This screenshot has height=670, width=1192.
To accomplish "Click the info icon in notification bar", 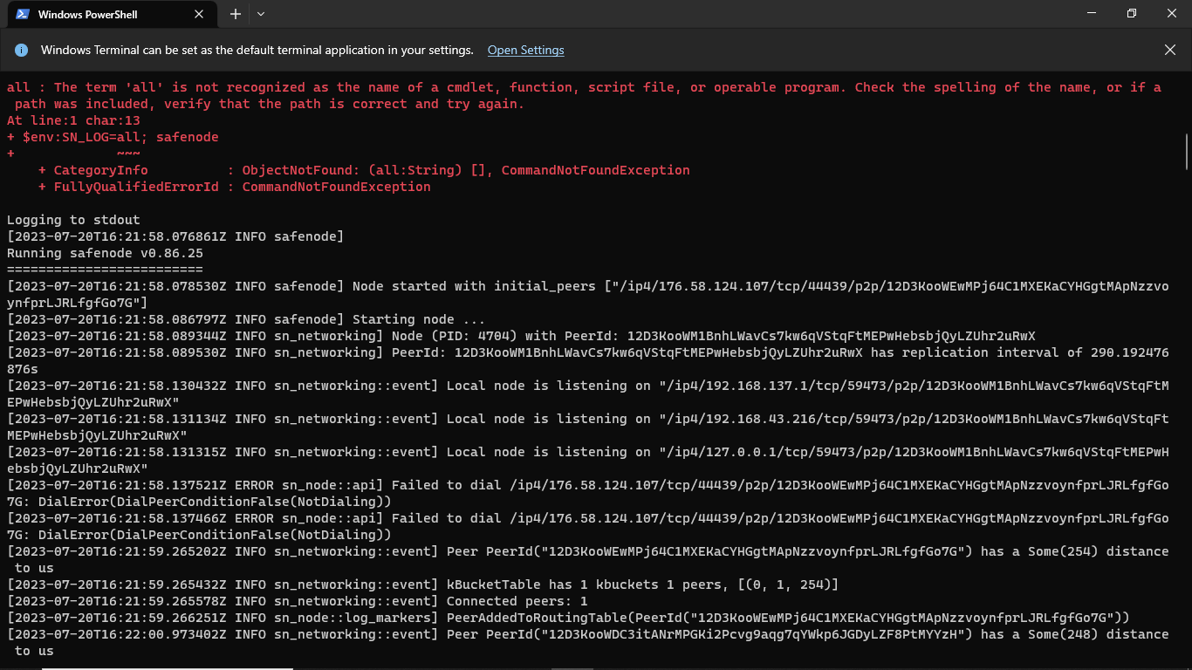I will [21, 51].
